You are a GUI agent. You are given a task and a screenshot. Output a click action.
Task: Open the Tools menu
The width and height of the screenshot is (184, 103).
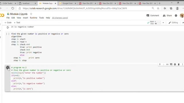click(41, 18)
